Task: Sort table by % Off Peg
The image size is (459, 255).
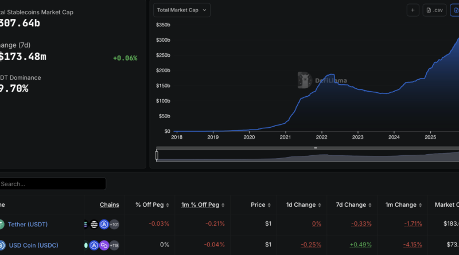Action: 152,205
